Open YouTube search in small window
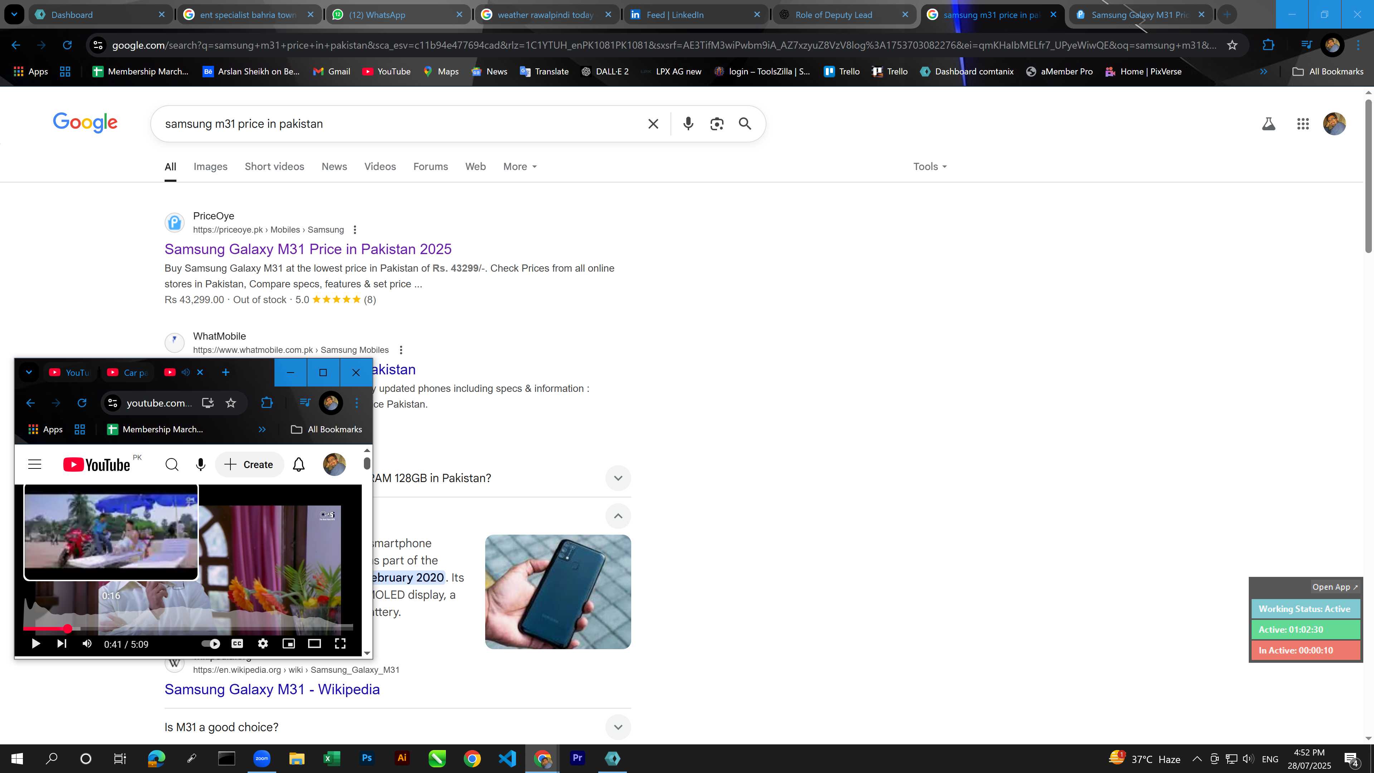Viewport: 1374px width, 773px height. pos(172,465)
